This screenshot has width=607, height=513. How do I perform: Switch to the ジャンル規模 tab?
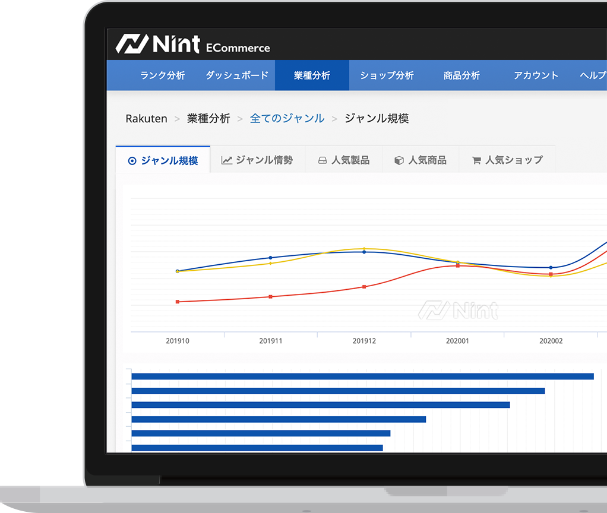point(163,160)
